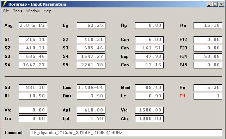The width and height of the screenshot is (226, 139).
Task: Focus the Rg input box
Action: click(x=149, y=25)
